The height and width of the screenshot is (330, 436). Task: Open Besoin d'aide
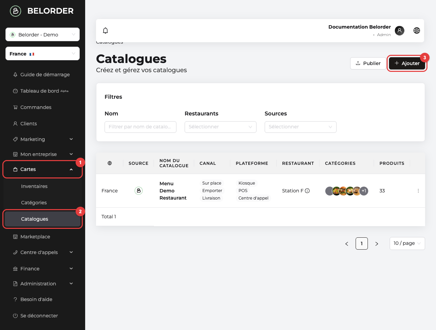[x=33, y=299]
